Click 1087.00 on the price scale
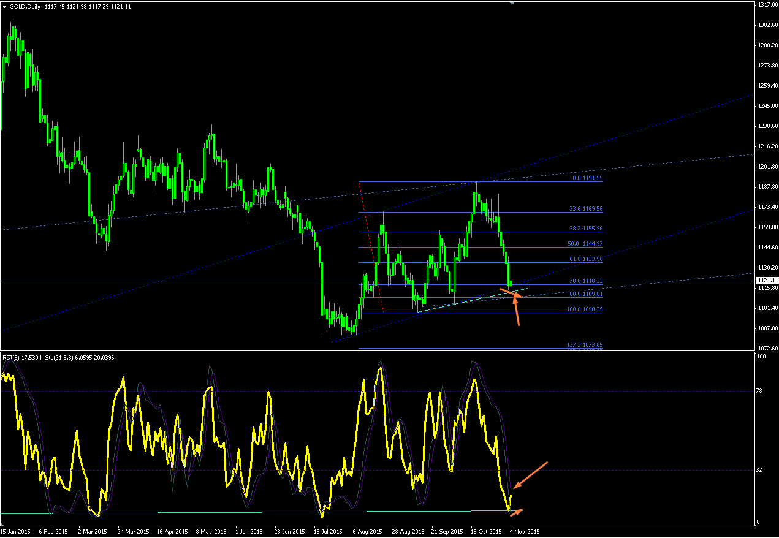Screen dimensions: 779x538 coord(768,328)
